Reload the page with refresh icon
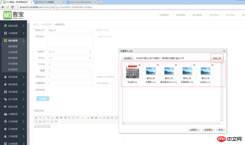The height and width of the screenshot is (145, 245). point(13,7)
